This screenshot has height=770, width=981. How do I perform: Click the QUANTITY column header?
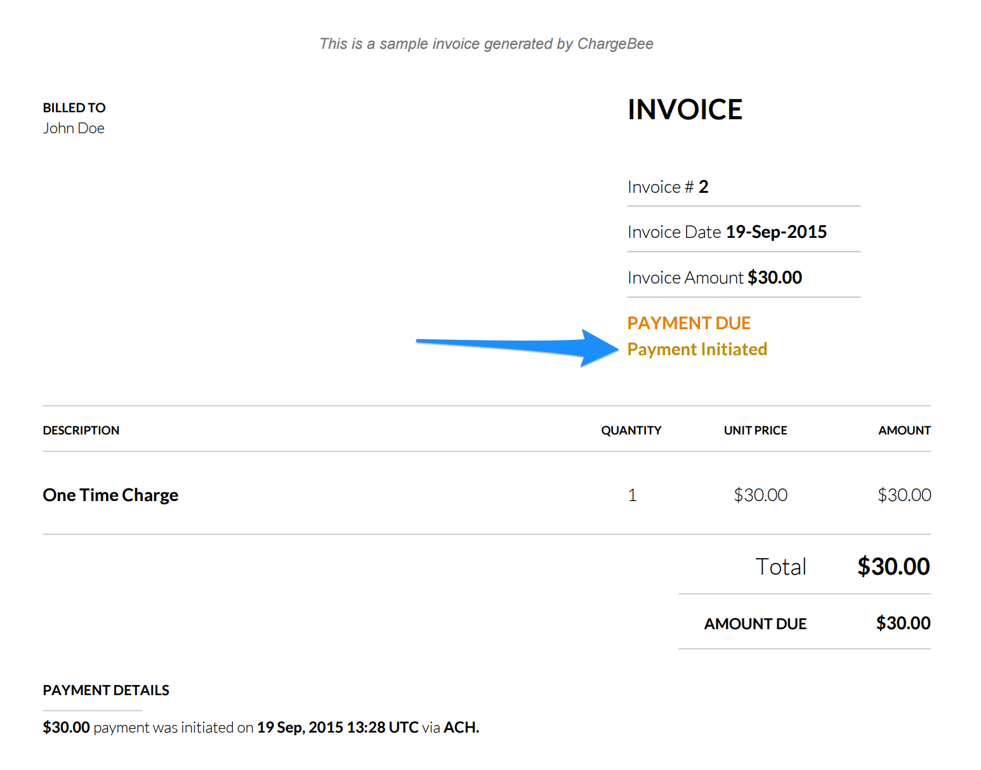[x=631, y=431]
